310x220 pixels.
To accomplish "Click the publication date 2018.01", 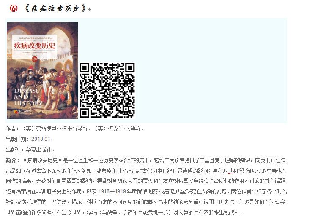I will pyautogui.click(x=41, y=139).
